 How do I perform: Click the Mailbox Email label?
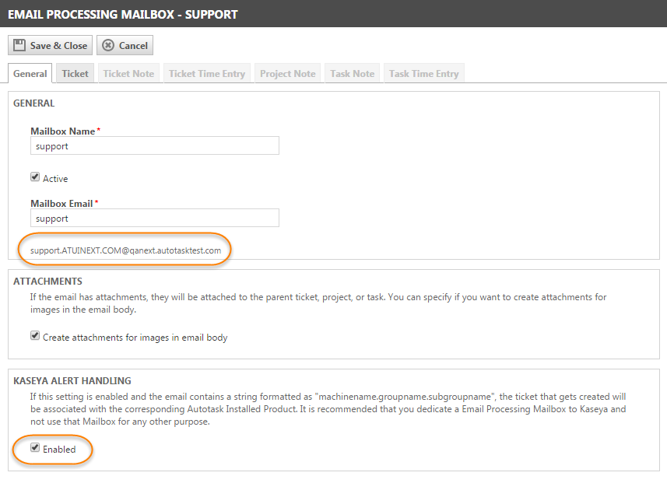[62, 204]
